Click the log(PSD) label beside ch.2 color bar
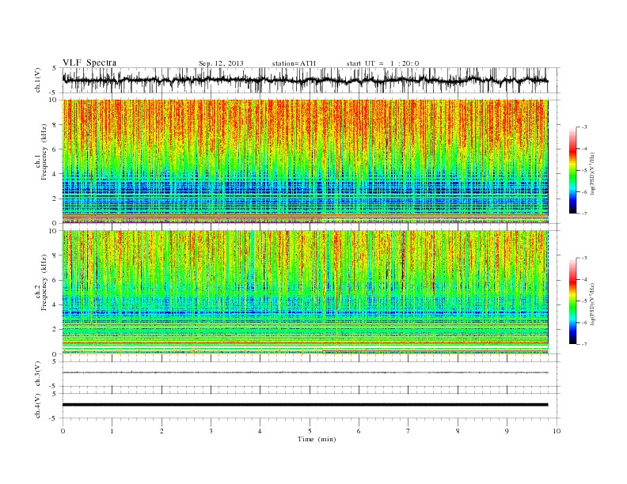Screen dimensions: 627x484 pos(593,303)
